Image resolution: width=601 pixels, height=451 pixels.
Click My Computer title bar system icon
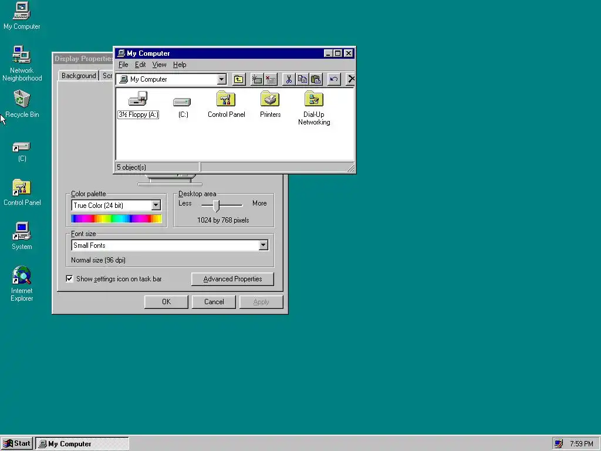(x=121, y=53)
